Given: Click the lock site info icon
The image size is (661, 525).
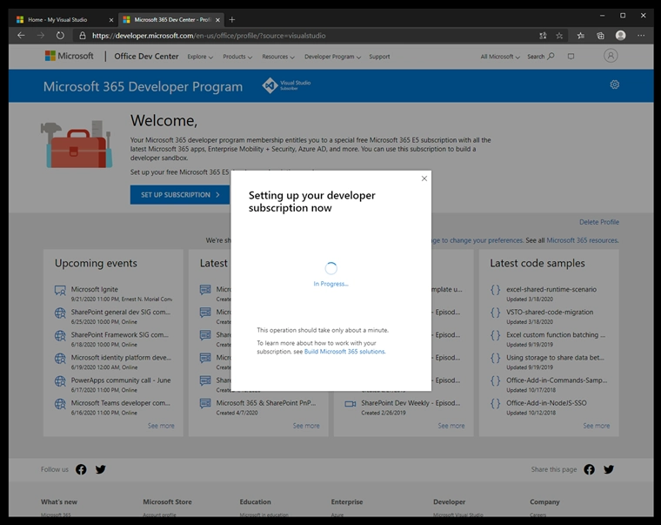Looking at the screenshot, I should 83,36.
